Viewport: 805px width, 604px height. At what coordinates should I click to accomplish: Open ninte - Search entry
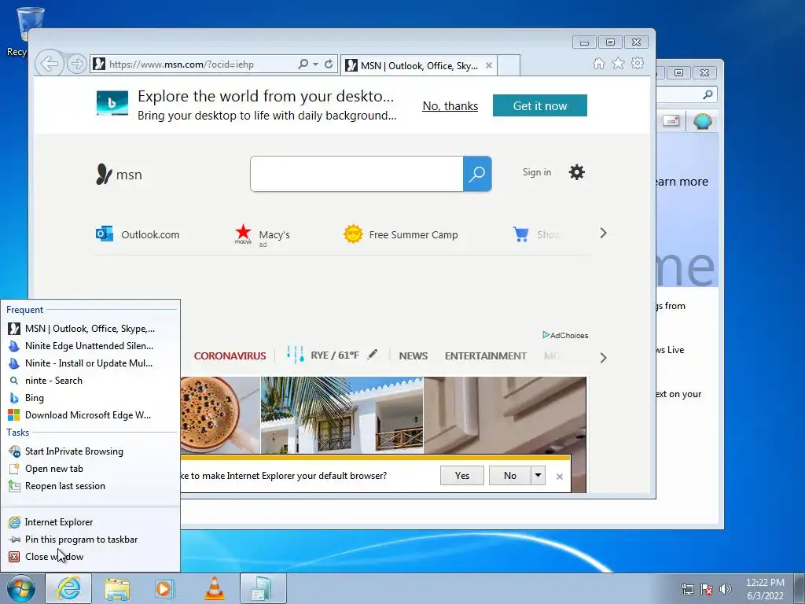click(x=90, y=381)
